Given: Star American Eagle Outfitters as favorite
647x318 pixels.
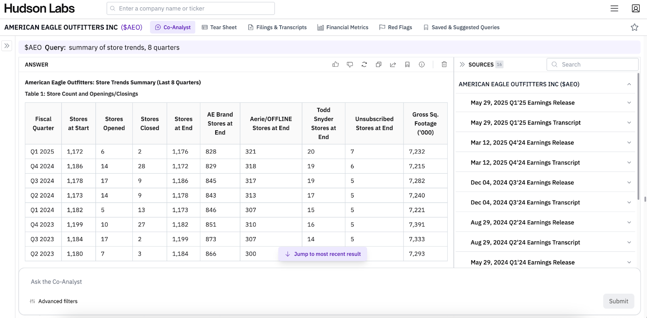Looking at the screenshot, I should [634, 27].
